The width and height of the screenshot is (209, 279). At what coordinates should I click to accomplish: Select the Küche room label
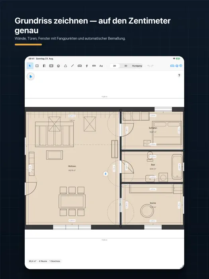153,203
